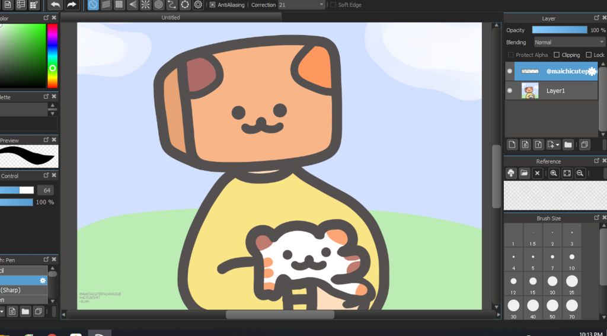The width and height of the screenshot is (607, 336).
Task: Select the (Sharp) brush in list
Action: 24,290
